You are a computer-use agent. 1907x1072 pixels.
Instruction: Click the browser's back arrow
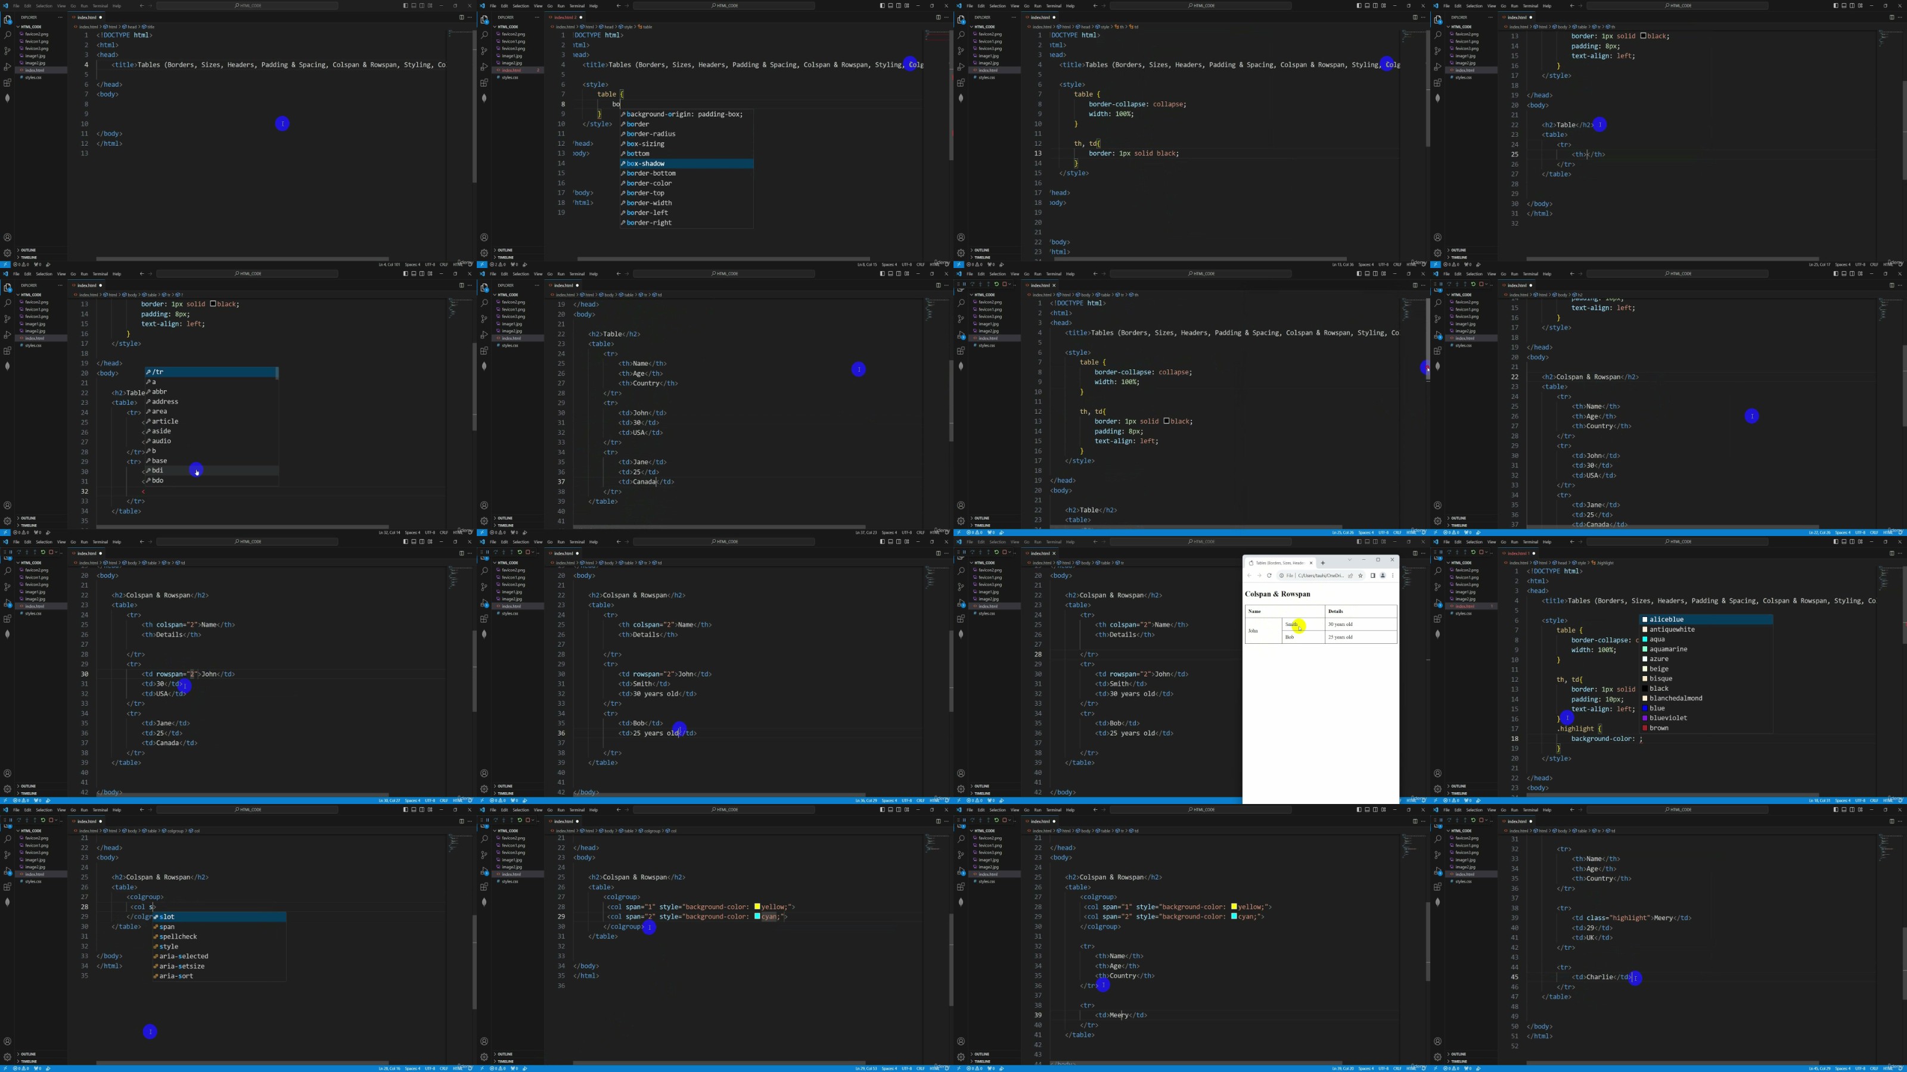tap(1250, 575)
